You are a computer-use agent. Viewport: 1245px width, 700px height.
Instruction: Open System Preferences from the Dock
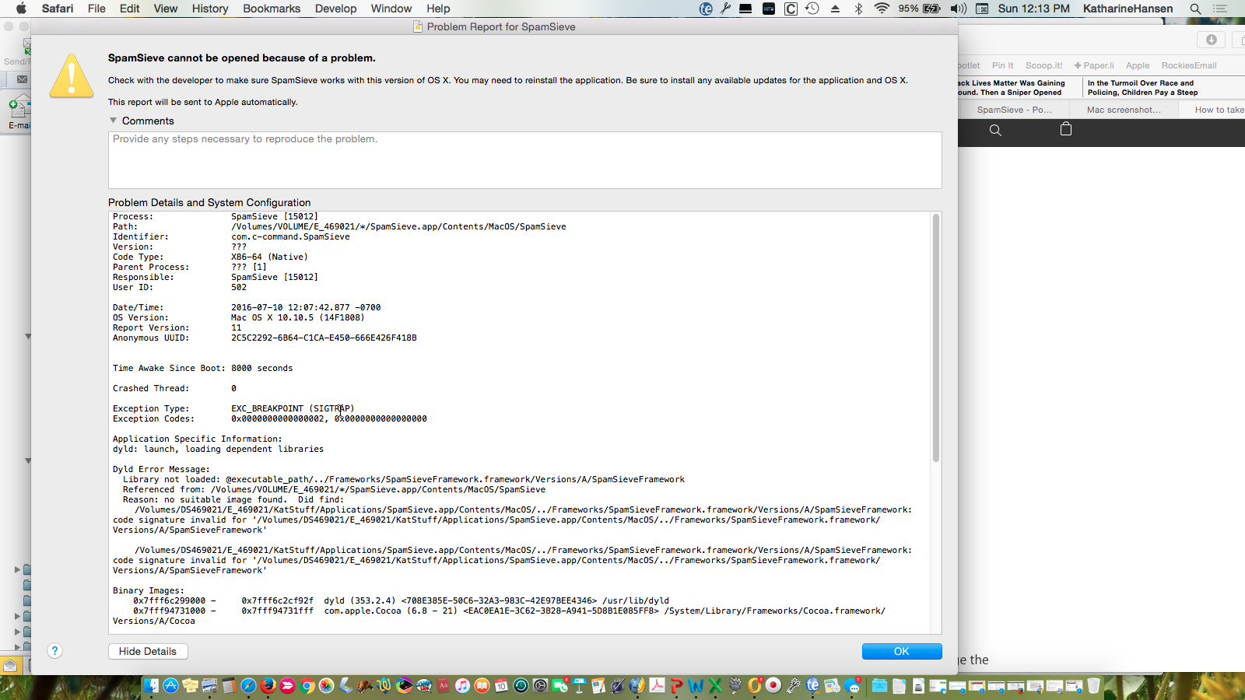pyautogui.click(x=540, y=685)
